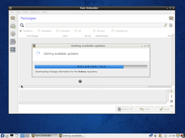Click the Apply button
The height and width of the screenshot is (138, 185).
164,109
